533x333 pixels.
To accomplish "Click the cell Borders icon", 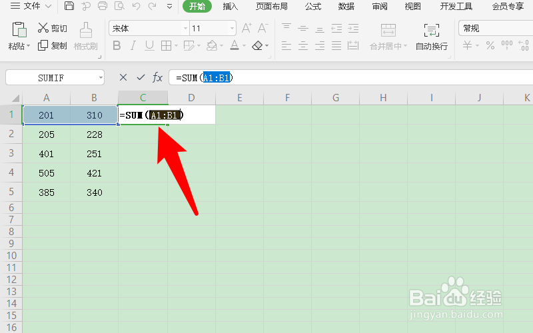I will (x=166, y=45).
